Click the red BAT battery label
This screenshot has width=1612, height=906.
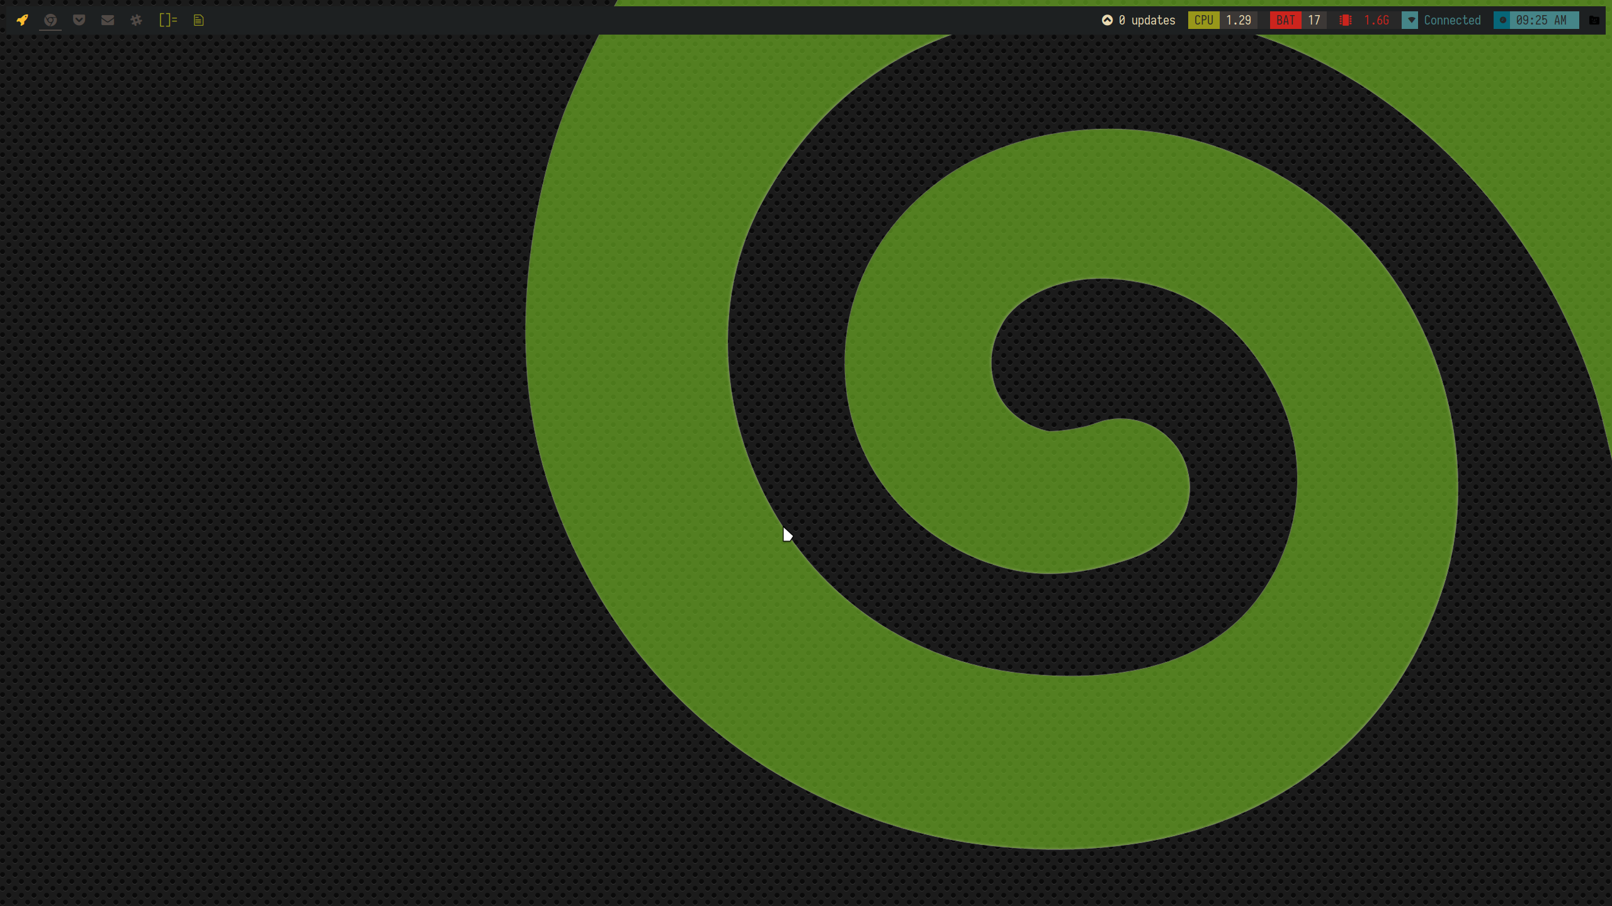[1285, 20]
